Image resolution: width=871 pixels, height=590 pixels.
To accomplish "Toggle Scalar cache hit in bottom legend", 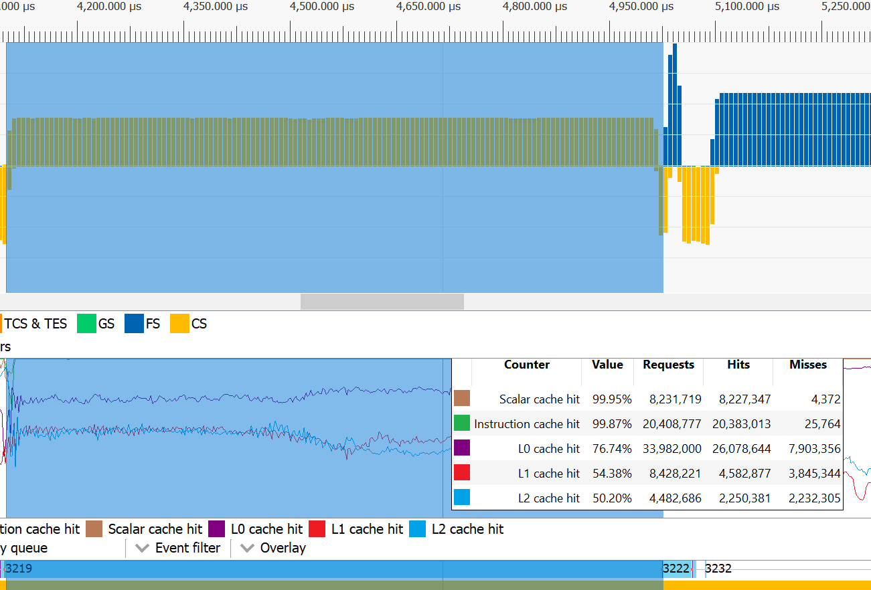I will pos(95,529).
